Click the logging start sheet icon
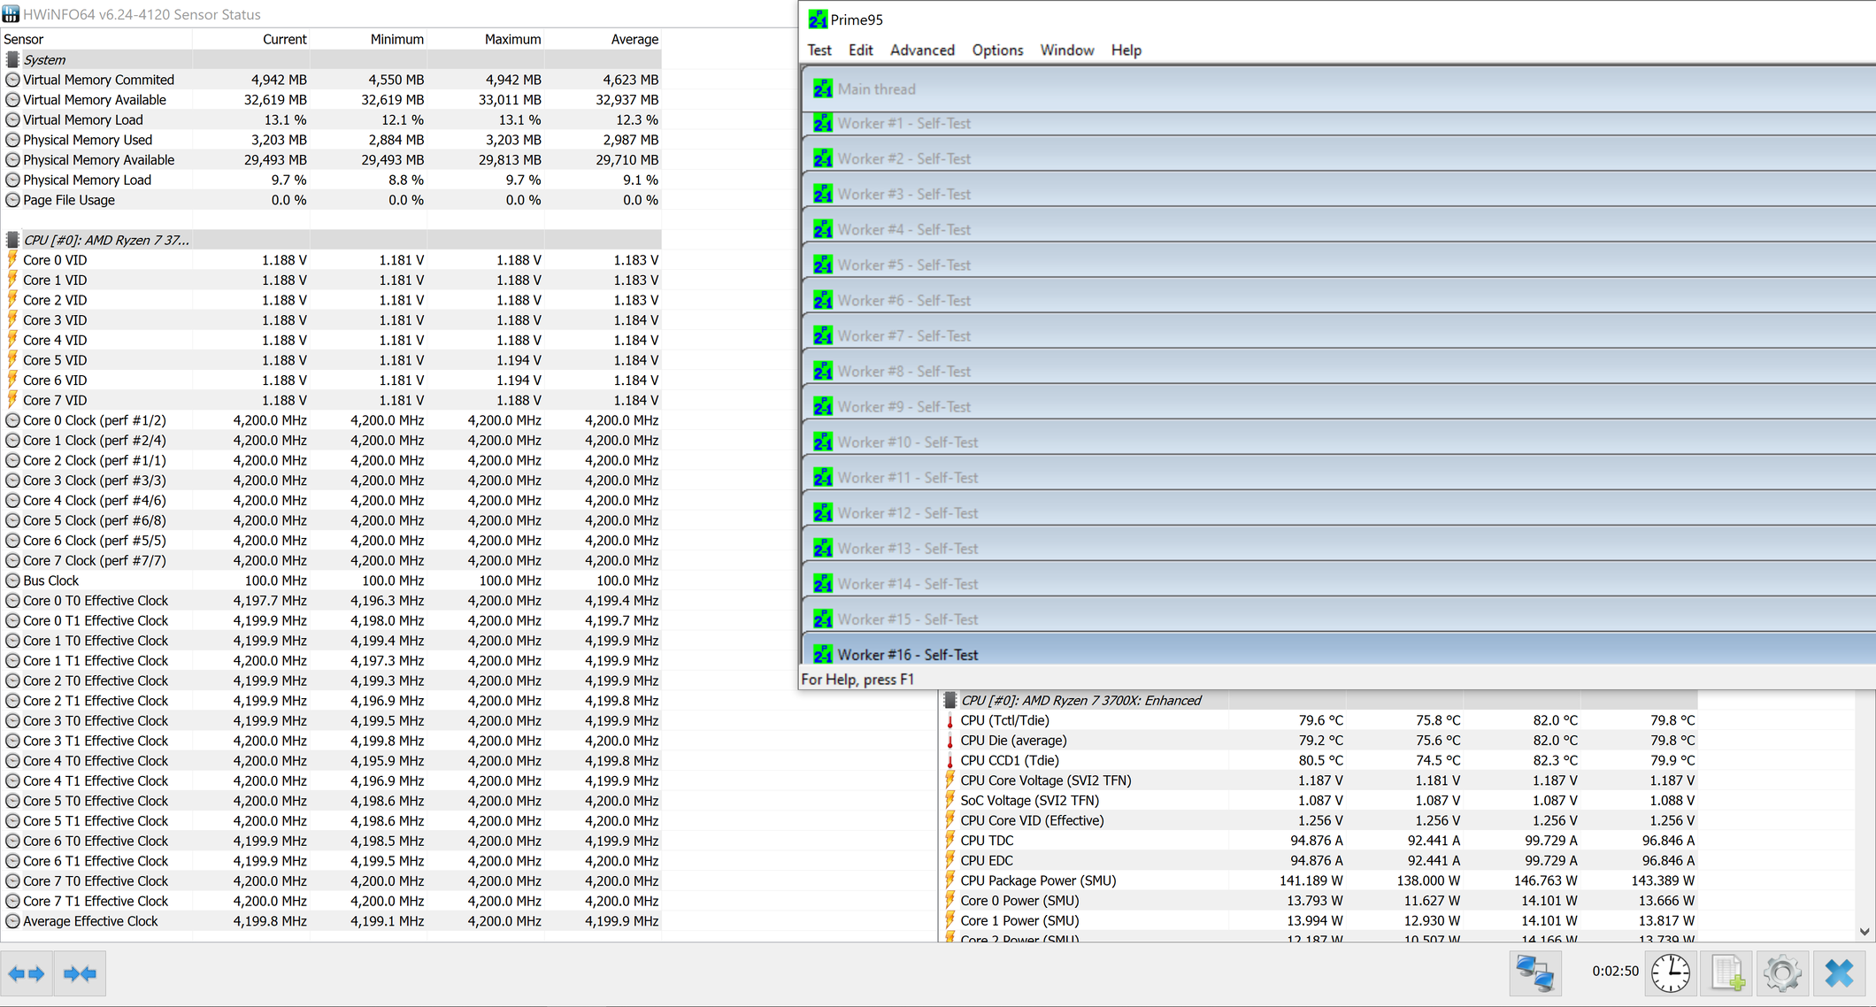 pos(1727,972)
